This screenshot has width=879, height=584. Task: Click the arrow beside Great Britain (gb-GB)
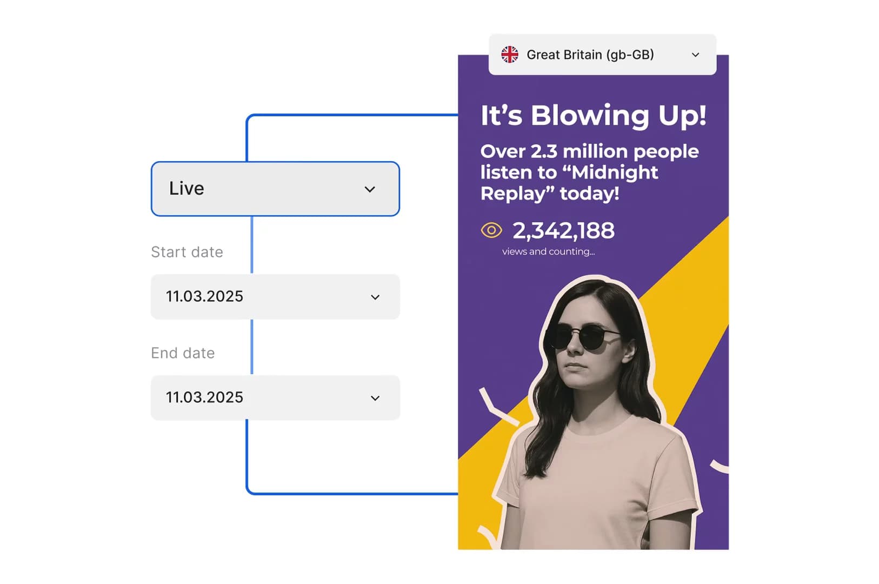pyautogui.click(x=695, y=55)
